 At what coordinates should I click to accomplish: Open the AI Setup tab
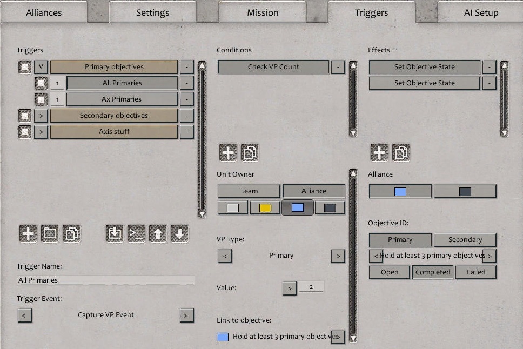480,12
